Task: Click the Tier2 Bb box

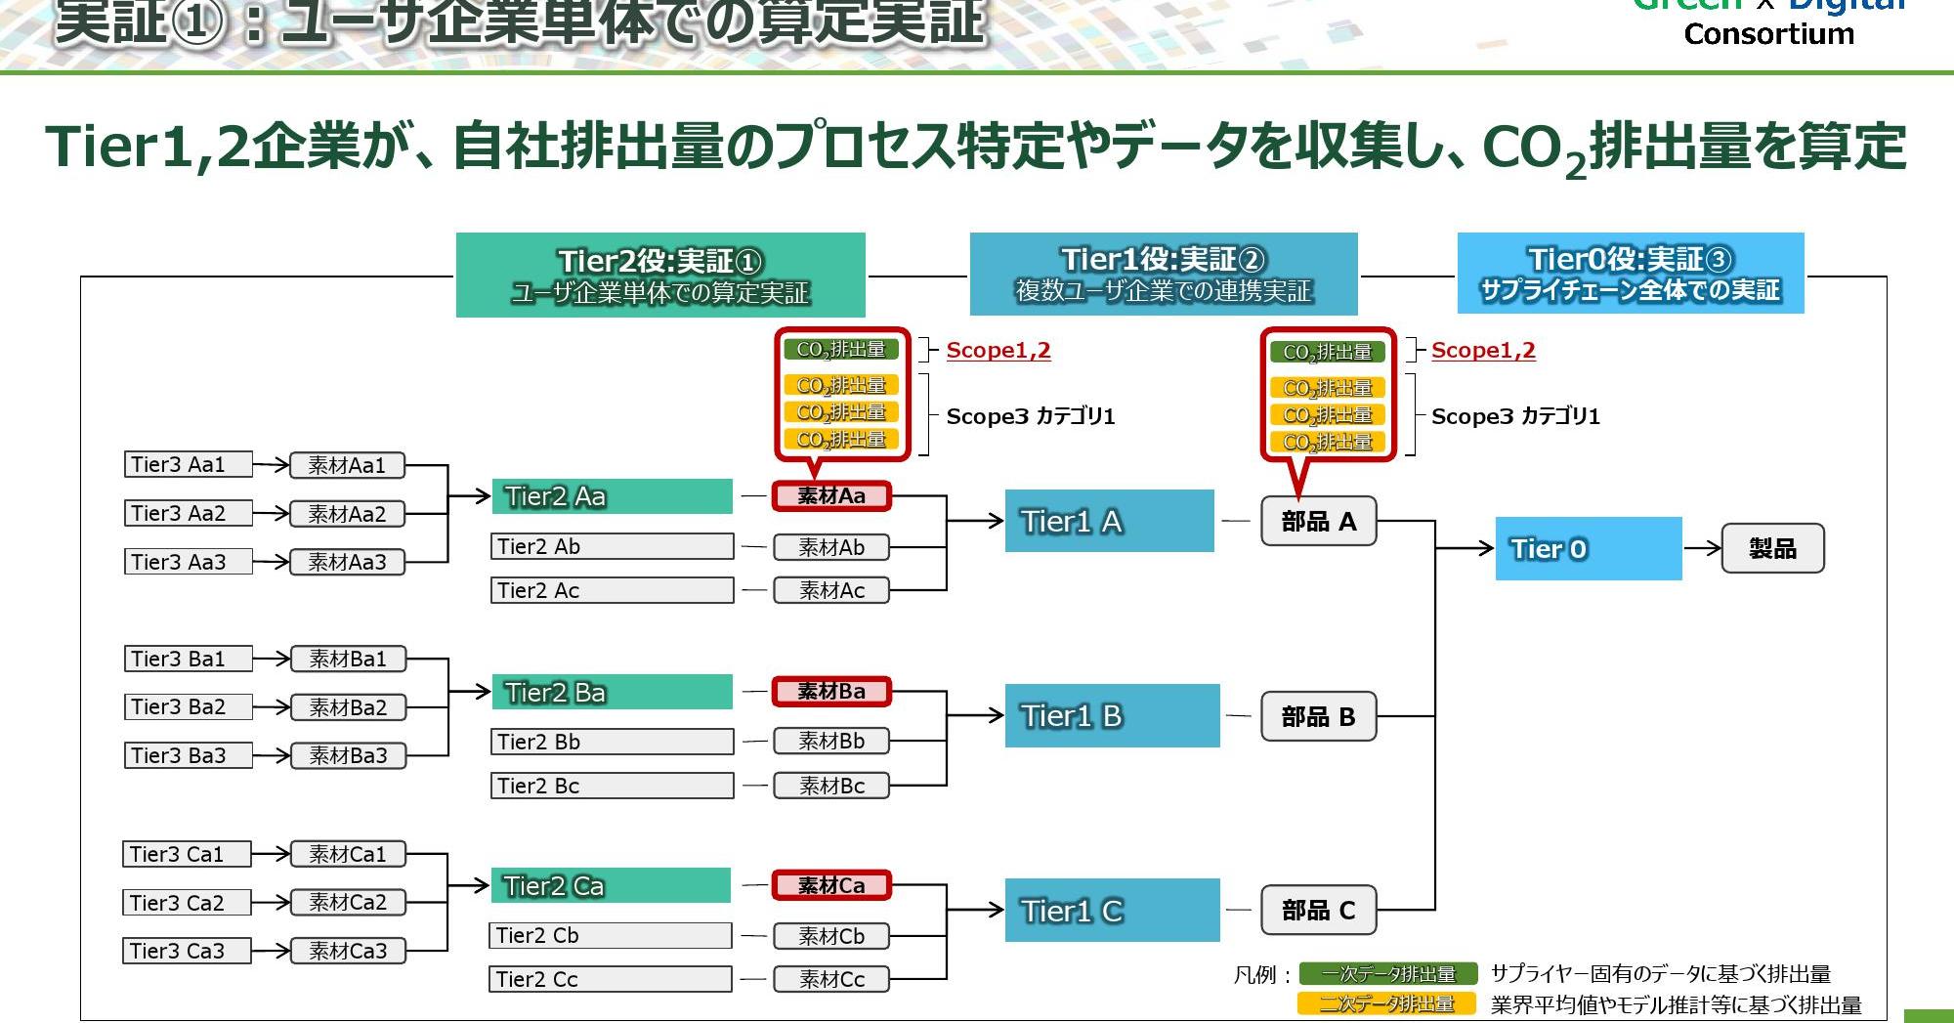Action: (x=612, y=742)
